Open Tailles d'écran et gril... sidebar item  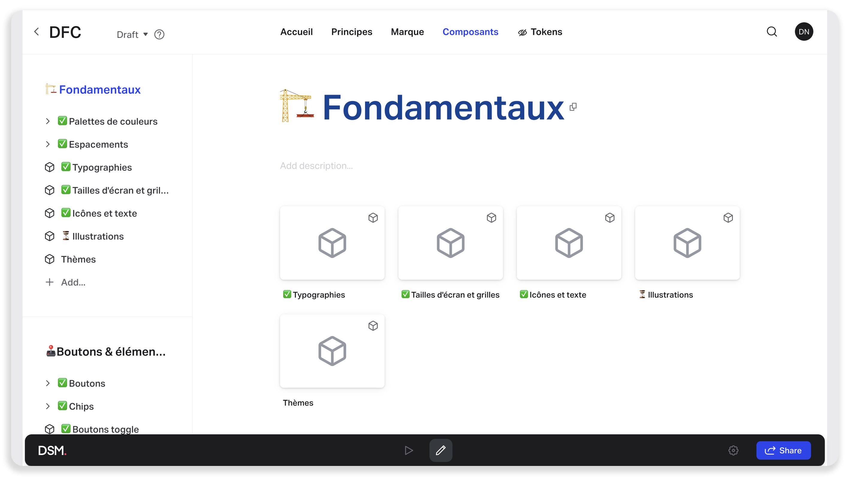[115, 191]
